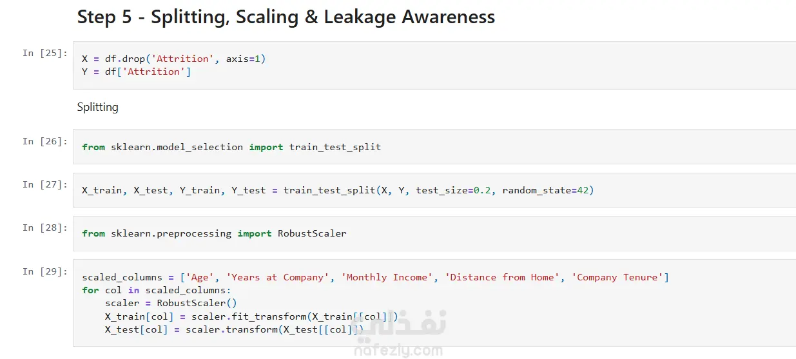Click the RobustScaler import cell
Viewport: 796px width, 359px height.
pos(435,233)
